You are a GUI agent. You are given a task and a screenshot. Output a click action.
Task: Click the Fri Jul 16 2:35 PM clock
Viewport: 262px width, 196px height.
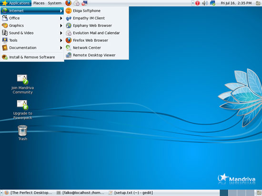pos(236,3)
